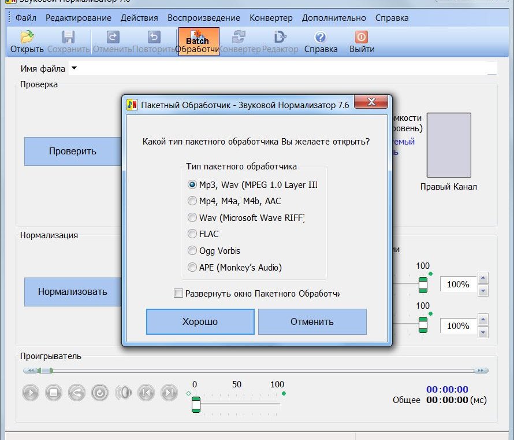Decrease the lower 100% spinner value

tap(483, 332)
